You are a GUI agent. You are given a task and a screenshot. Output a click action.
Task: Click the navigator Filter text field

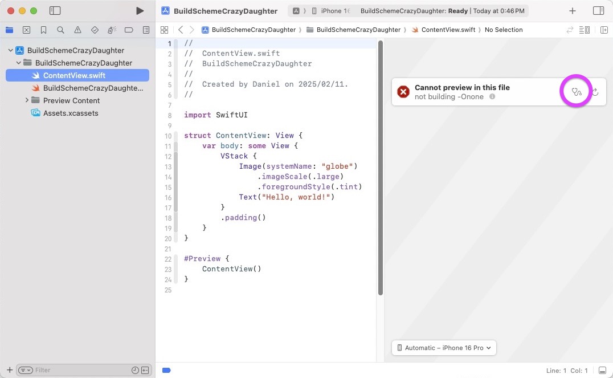(x=80, y=370)
